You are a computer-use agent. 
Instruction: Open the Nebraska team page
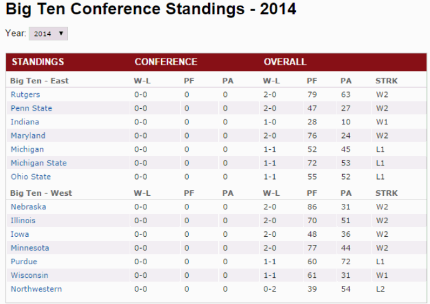coord(28,207)
